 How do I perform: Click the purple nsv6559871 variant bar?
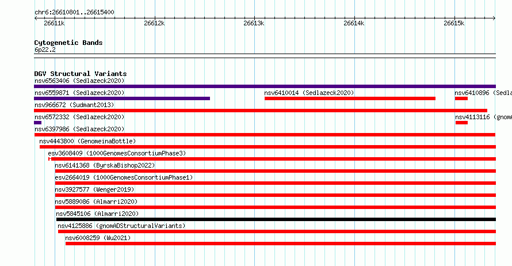122,98
